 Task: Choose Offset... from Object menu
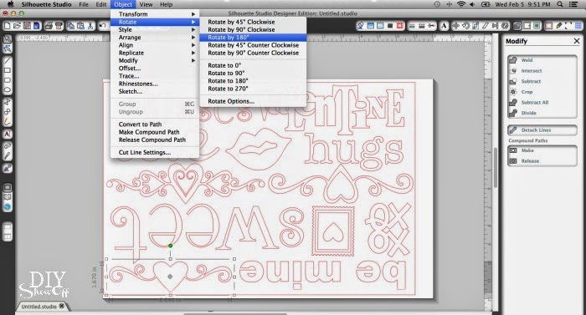click(x=155, y=69)
